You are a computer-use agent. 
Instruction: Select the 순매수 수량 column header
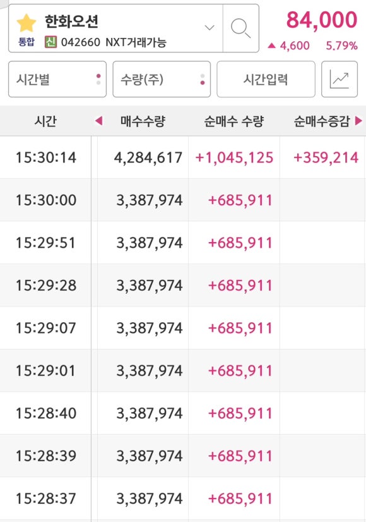tap(234, 121)
